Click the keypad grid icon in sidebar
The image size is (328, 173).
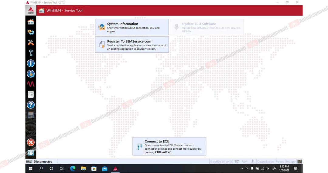click(x=31, y=94)
